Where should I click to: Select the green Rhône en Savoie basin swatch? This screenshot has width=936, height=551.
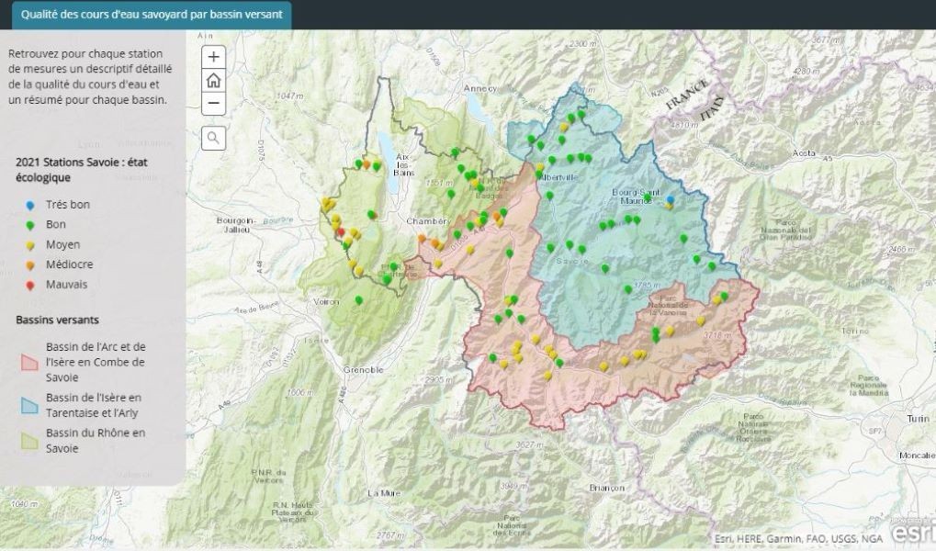(x=29, y=441)
